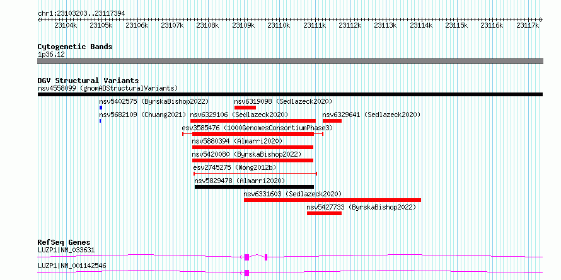Open the esv3585476 label link

[x=257, y=128]
